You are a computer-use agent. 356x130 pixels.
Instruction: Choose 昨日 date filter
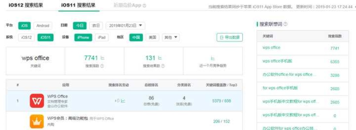[x=96, y=26]
